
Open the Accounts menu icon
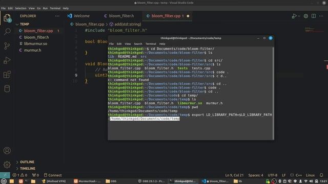(x=7, y=151)
